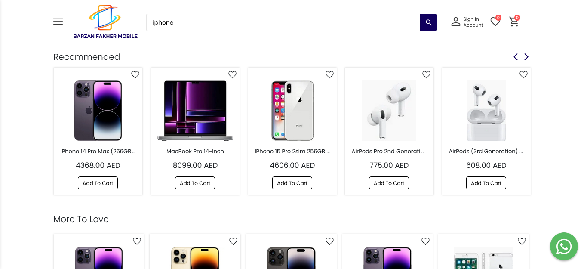Open the Sign In Account link

coord(473,22)
